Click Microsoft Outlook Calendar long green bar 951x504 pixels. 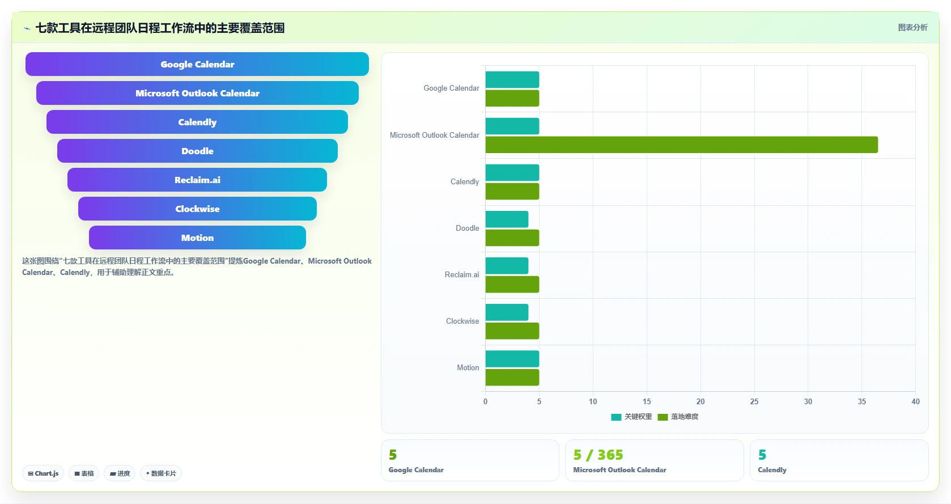[x=682, y=145]
